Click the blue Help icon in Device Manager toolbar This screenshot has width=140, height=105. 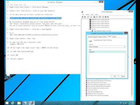click(94, 17)
